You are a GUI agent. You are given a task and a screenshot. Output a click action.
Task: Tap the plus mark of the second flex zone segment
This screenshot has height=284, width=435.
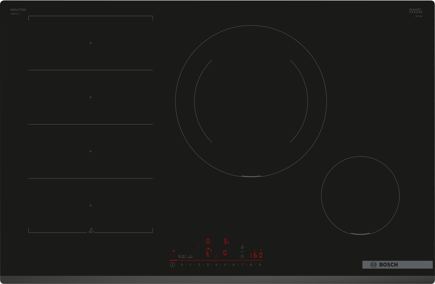click(90, 97)
